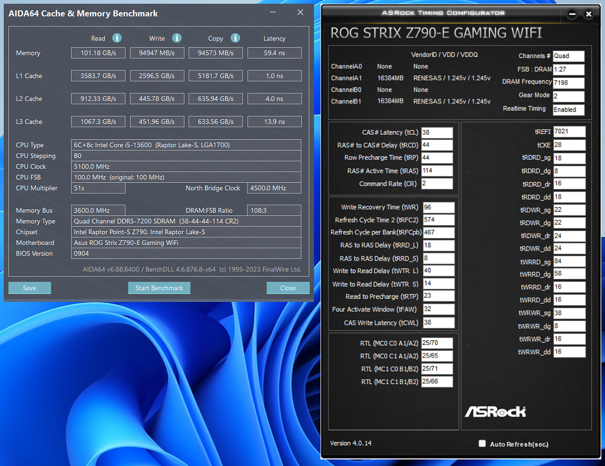Select the RTL (MC1 C0 B1/B2) field

[x=437, y=369]
